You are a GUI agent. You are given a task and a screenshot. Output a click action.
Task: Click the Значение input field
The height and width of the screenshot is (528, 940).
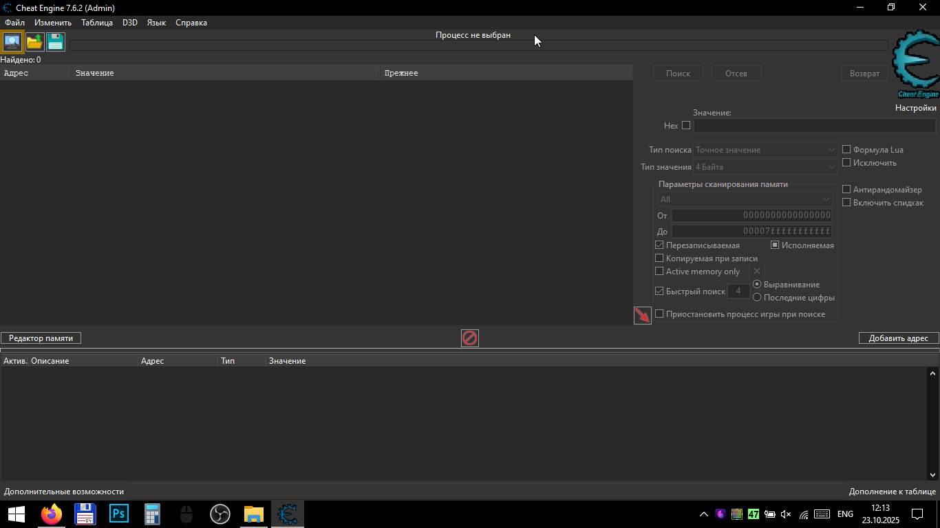(x=814, y=126)
